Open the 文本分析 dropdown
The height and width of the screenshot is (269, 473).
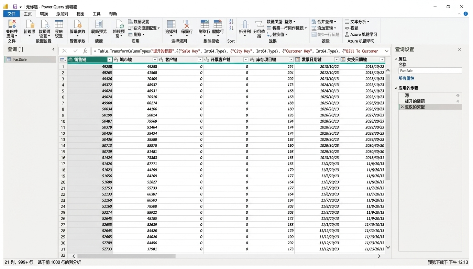357,22
